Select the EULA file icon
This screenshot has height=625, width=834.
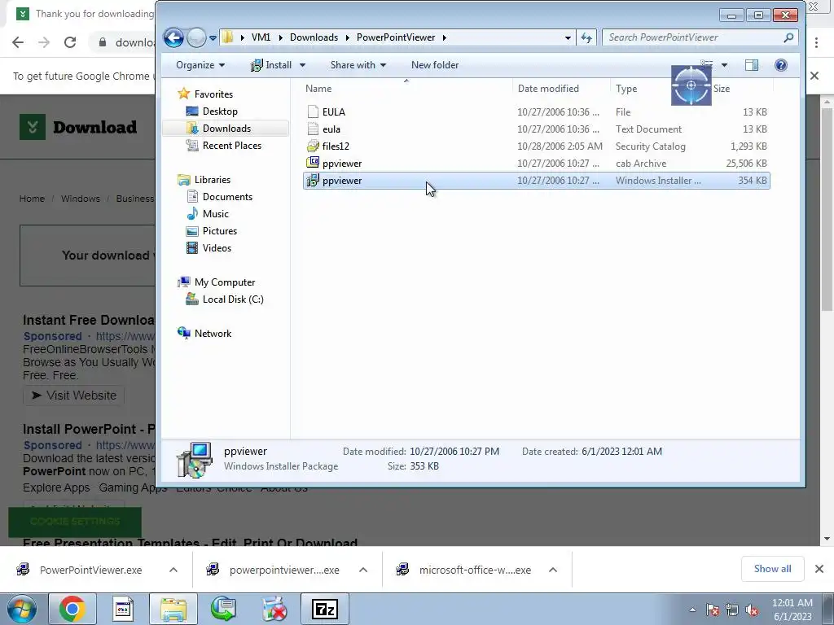click(313, 111)
